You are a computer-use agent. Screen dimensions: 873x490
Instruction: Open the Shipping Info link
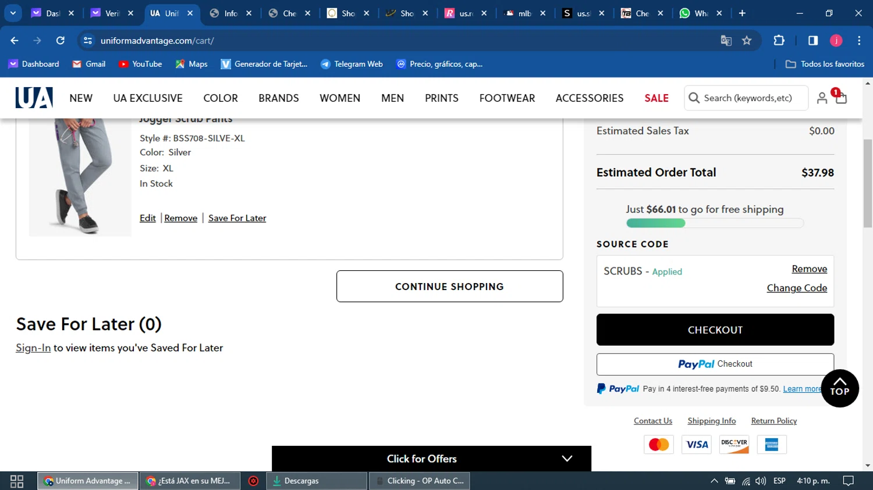point(711,421)
